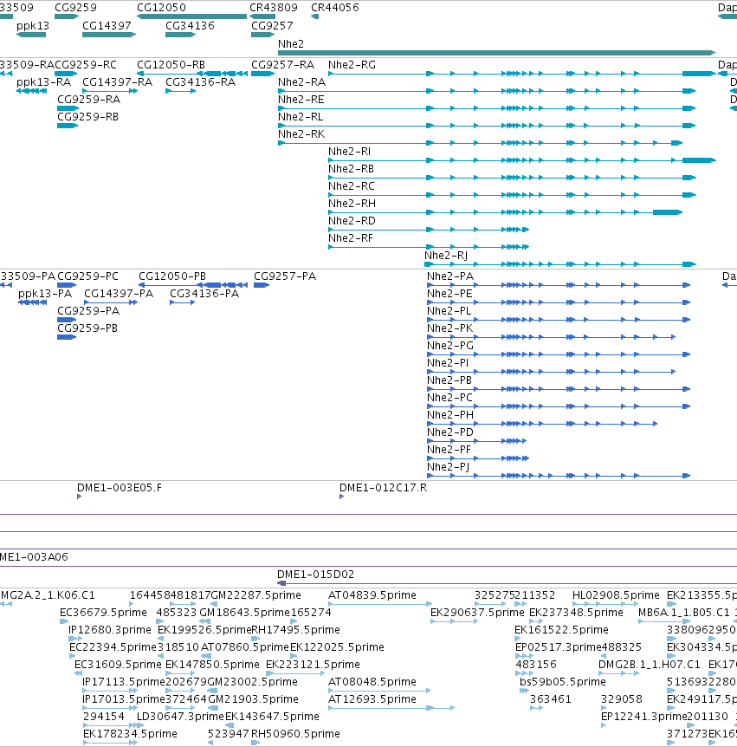Open the Nhe2-RC transcript label
Image resolution: width=737 pixels, height=747 pixels.
pos(352,185)
